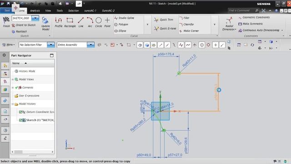
Task: Select the Line tool
Action: point(81,22)
